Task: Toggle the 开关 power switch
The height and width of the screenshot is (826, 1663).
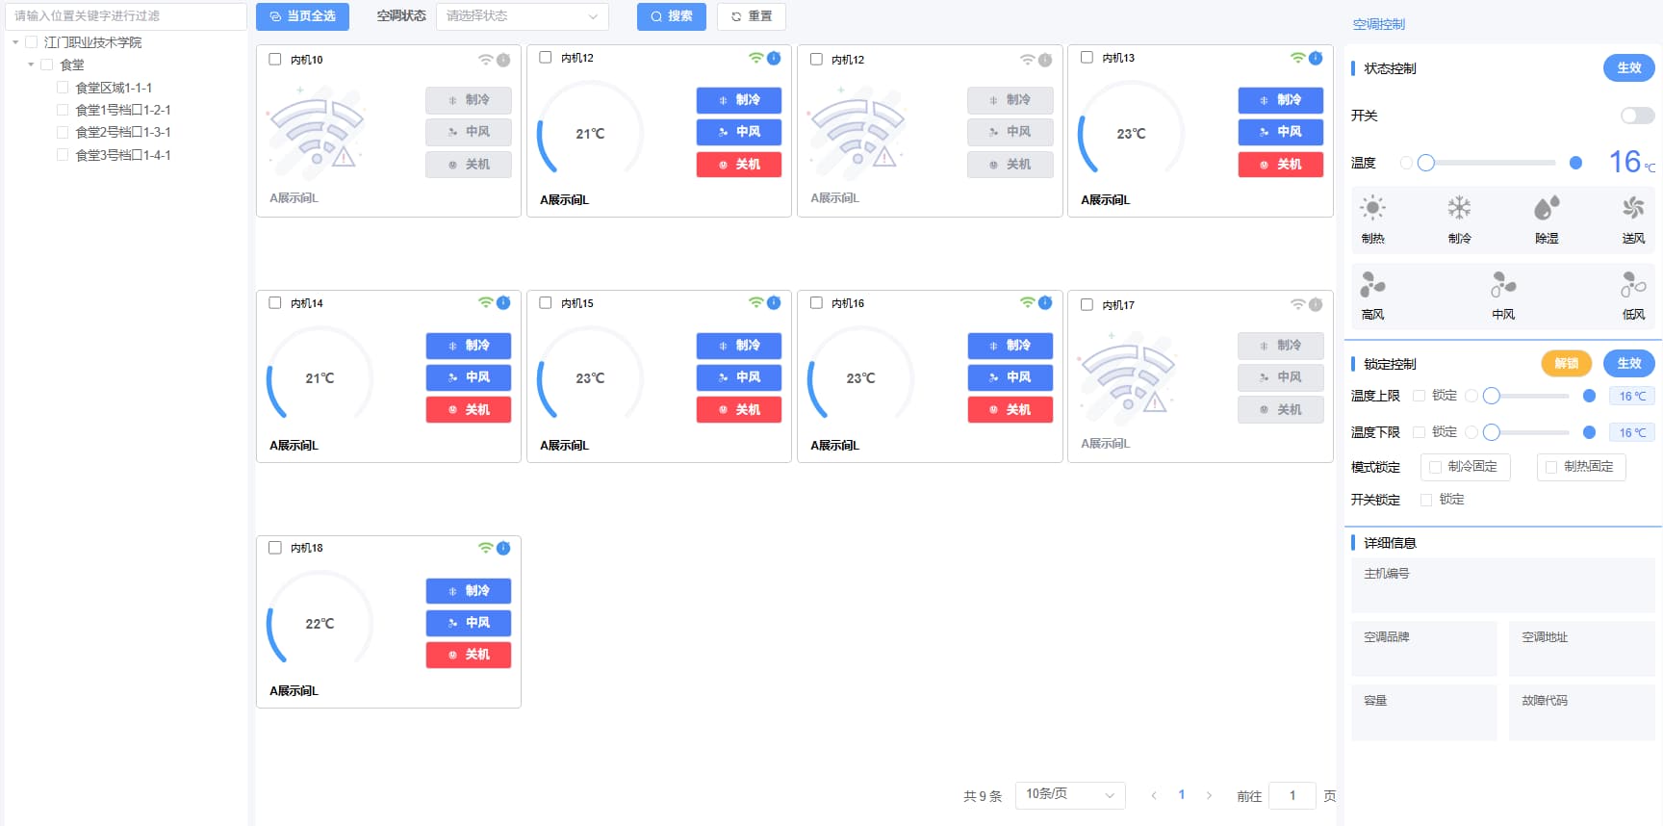Action: [1637, 116]
